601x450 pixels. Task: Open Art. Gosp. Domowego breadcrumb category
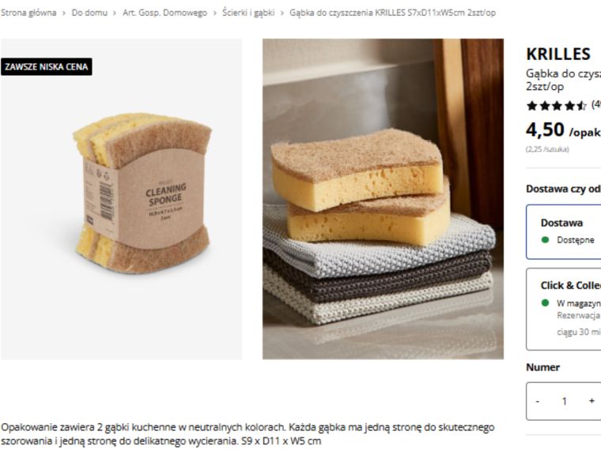point(164,13)
